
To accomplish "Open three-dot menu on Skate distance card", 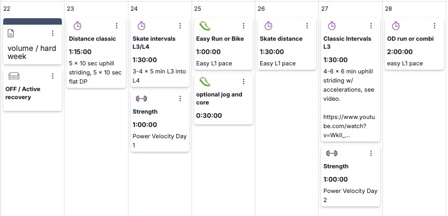I will pos(307,26).
